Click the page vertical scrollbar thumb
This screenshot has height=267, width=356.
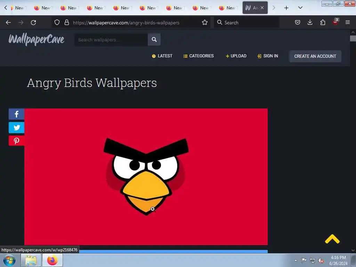pos(353,38)
